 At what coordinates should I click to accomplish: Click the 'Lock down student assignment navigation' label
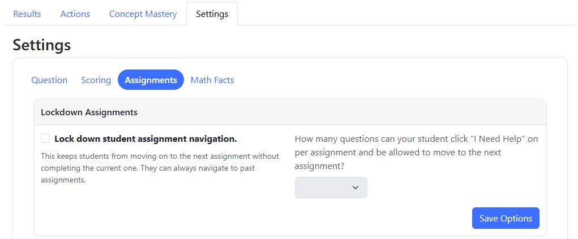click(145, 139)
